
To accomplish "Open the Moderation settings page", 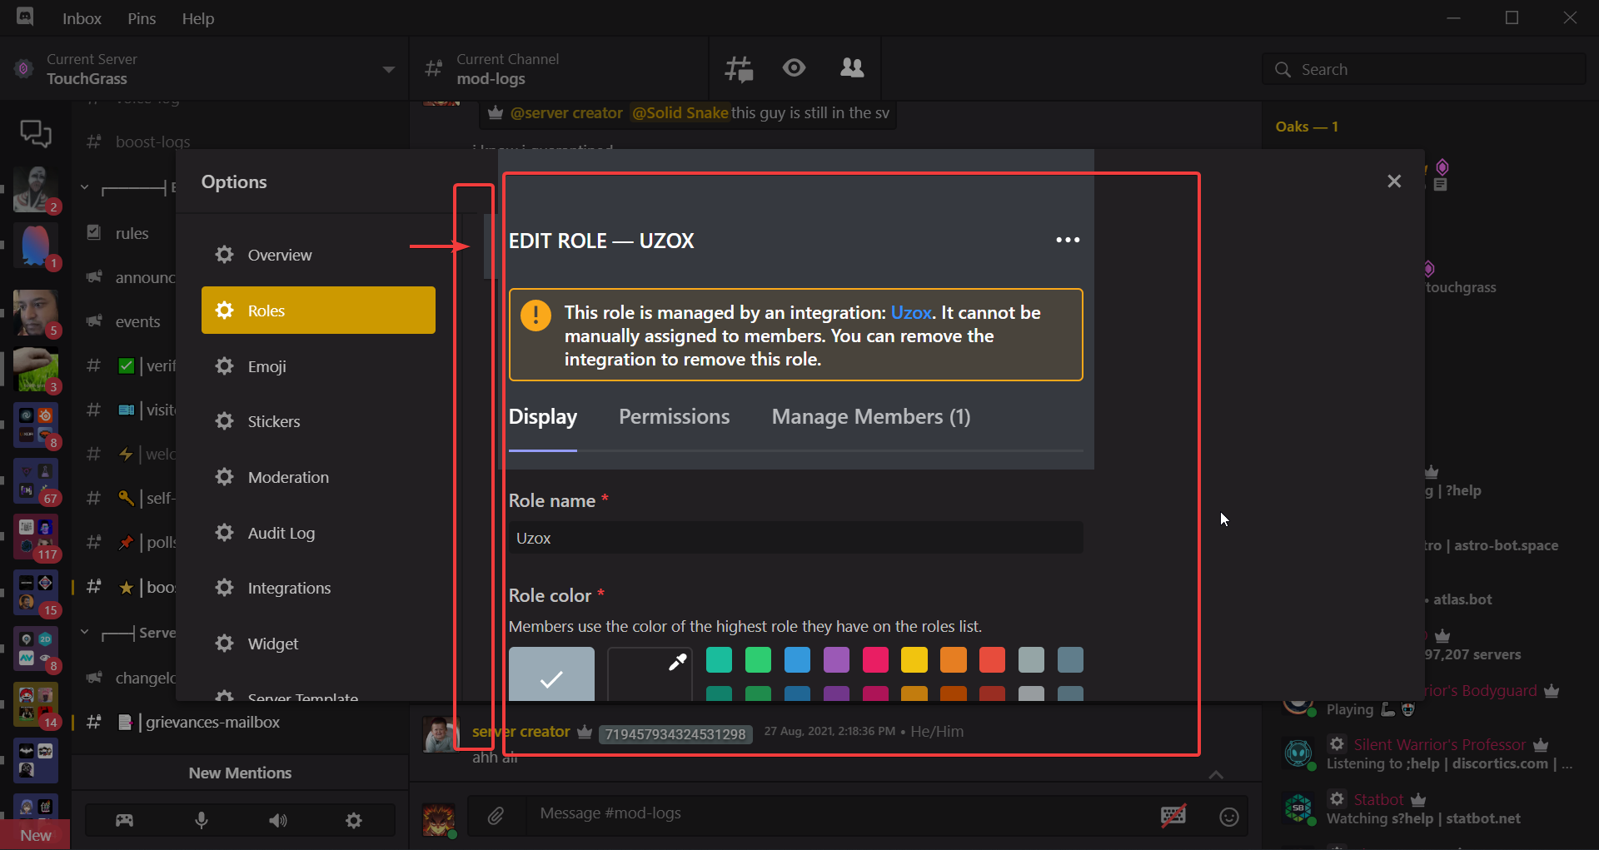I will 287,476.
